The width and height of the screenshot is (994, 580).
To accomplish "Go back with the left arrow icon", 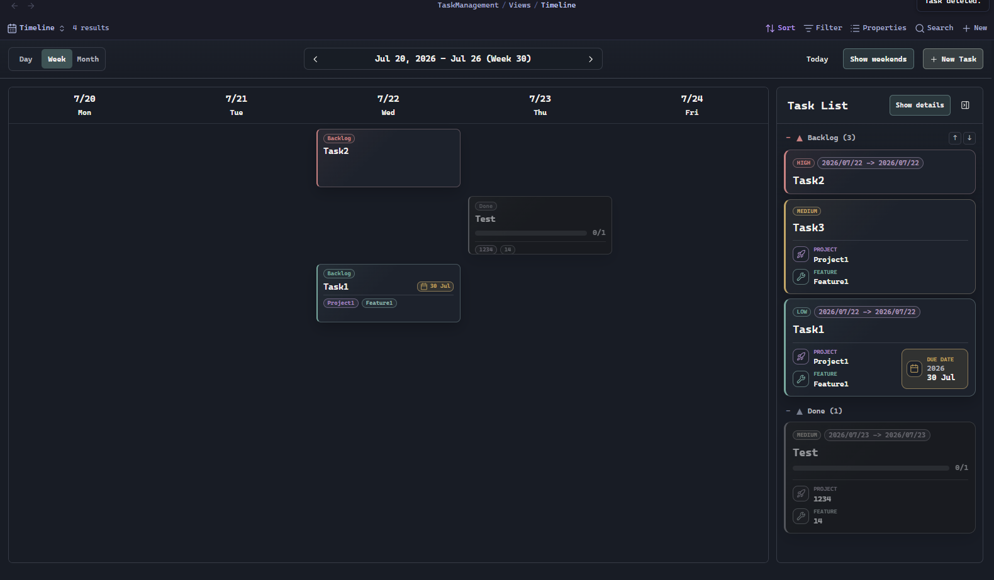I will click(x=14, y=6).
